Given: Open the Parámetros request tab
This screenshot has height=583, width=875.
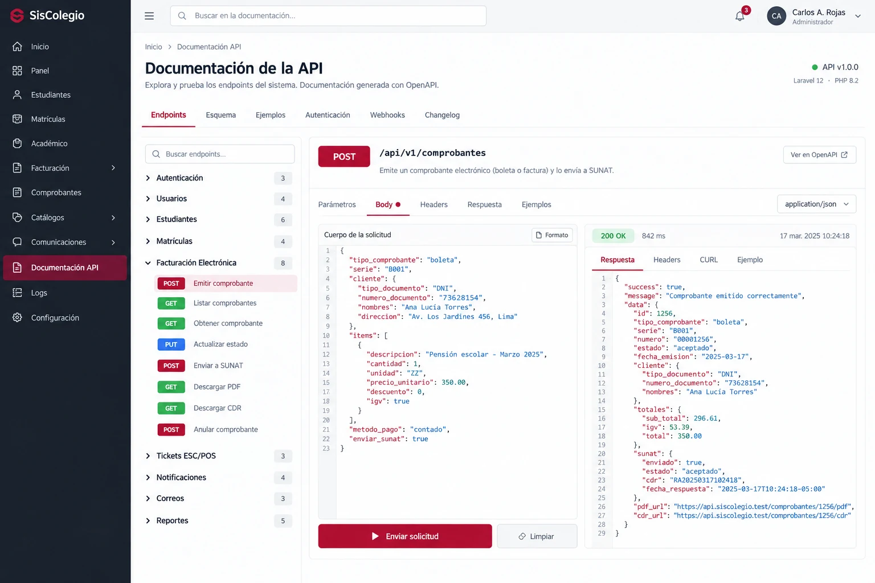Looking at the screenshot, I should [337, 204].
